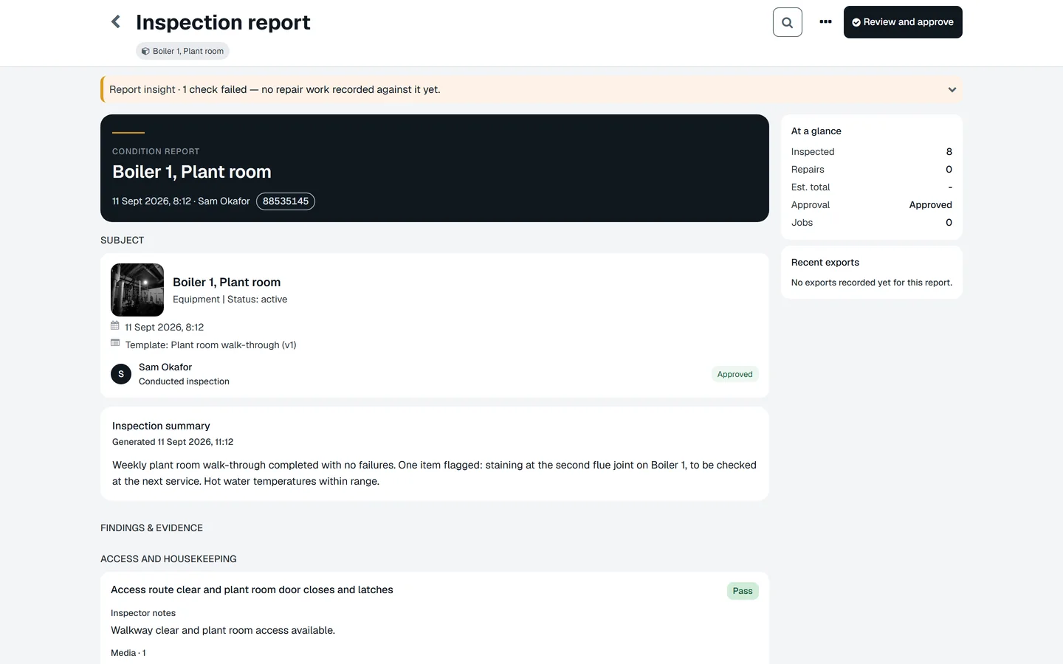Screen dimensions: 1063x664
Task: Click the Access and Housekeeping section heading
Action: (168, 559)
